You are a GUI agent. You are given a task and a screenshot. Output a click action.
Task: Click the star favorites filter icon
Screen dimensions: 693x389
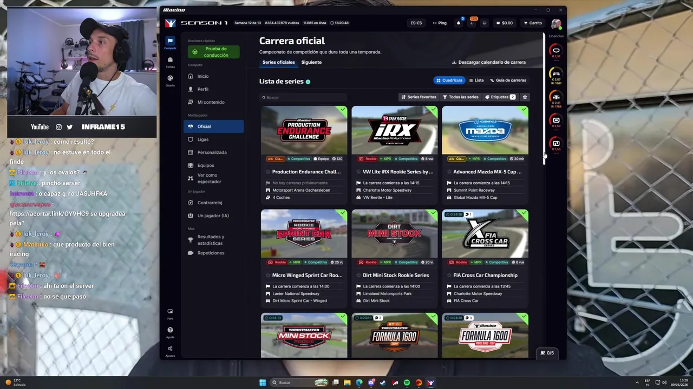click(525, 97)
